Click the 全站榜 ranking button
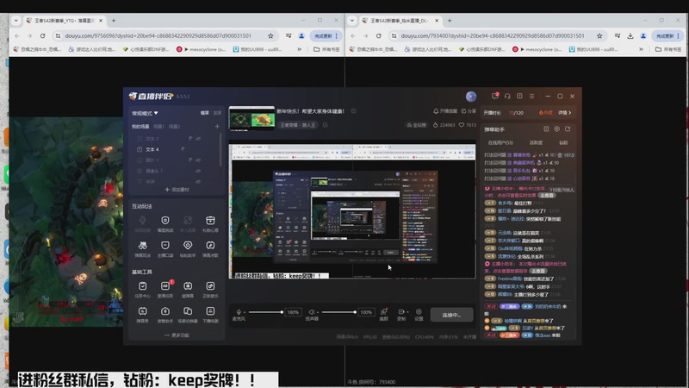The image size is (689, 388). [417, 125]
